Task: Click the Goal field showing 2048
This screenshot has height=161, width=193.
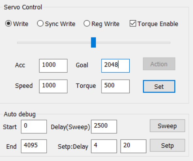Action: pyautogui.click(x=116, y=66)
